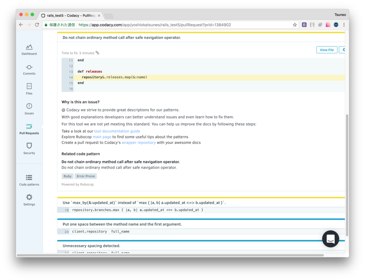Click the address bar URL
Screen dimensions: 365x280
click(x=155, y=25)
